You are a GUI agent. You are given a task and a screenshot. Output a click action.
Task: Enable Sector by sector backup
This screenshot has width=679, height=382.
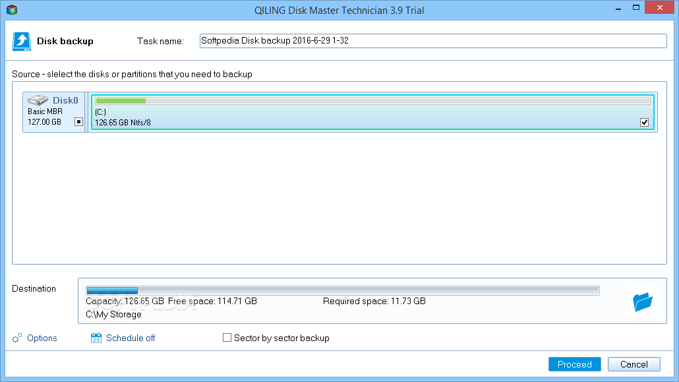227,337
